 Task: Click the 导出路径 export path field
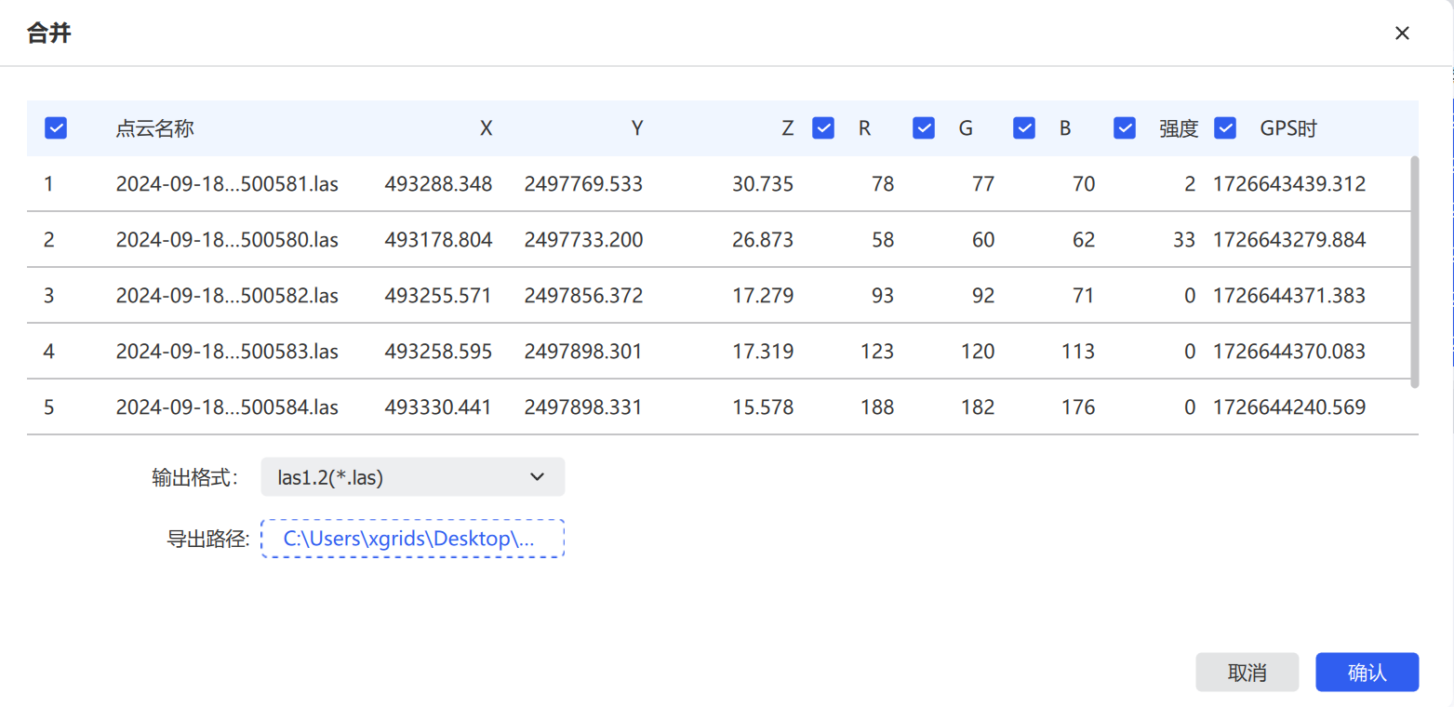413,538
